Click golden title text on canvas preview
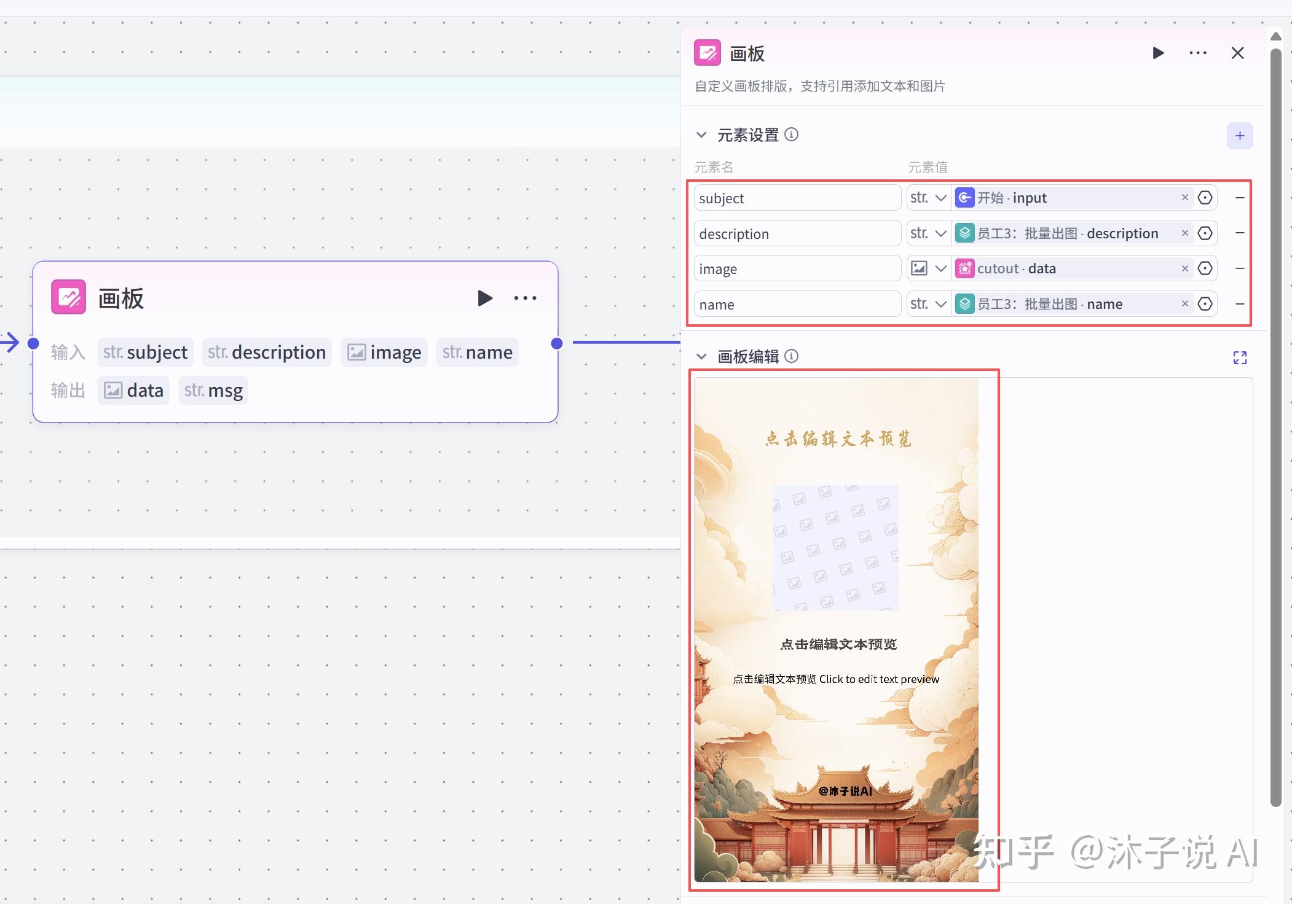 tap(838, 438)
